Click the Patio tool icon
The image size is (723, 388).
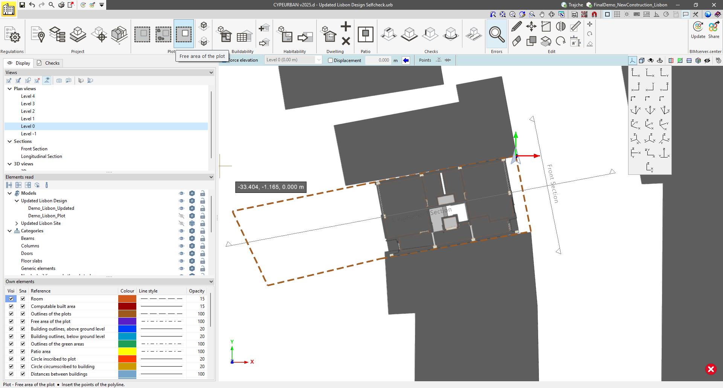[x=365, y=35]
